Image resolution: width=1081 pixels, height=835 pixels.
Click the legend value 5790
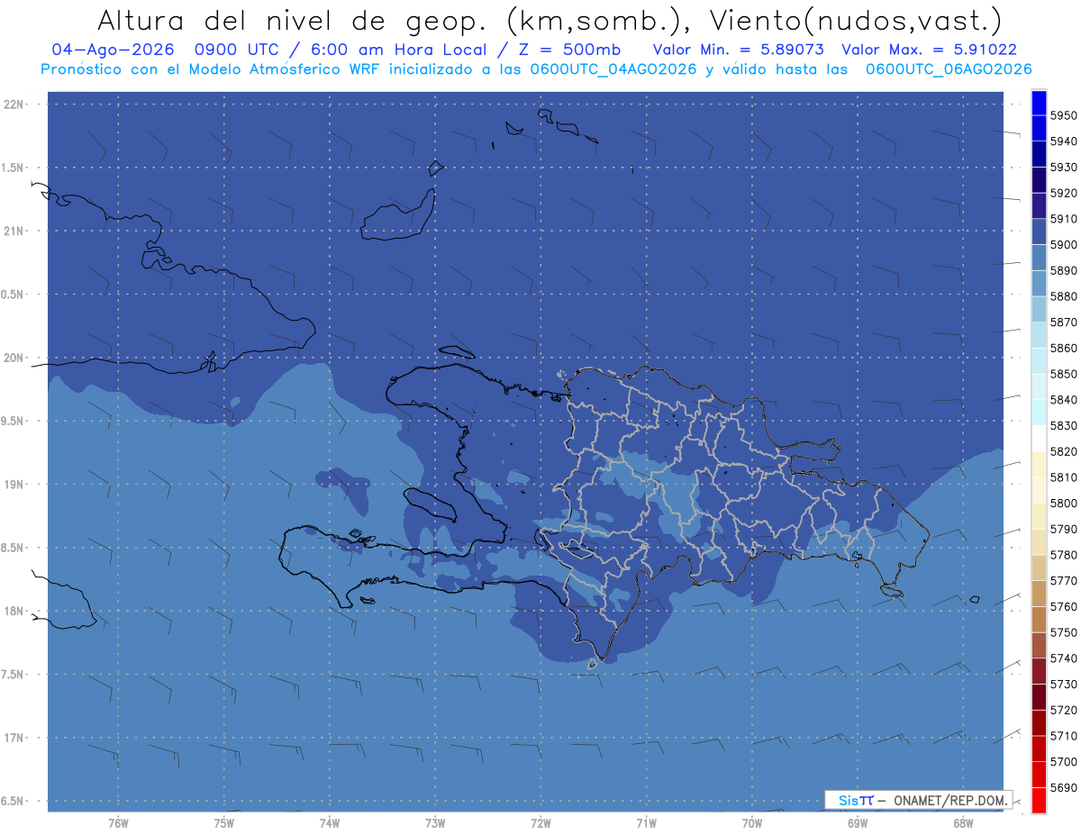tap(1063, 530)
